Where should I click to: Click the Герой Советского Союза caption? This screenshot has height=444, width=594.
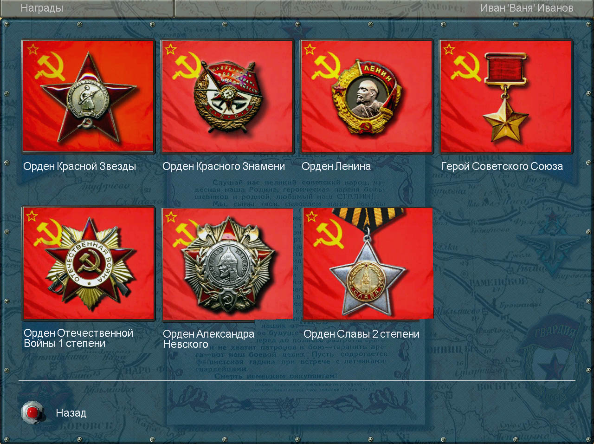pos(502,166)
